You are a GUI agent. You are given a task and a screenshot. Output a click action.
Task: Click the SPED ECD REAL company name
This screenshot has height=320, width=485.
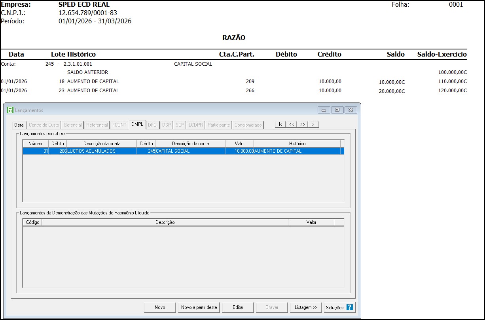pyautogui.click(x=84, y=5)
